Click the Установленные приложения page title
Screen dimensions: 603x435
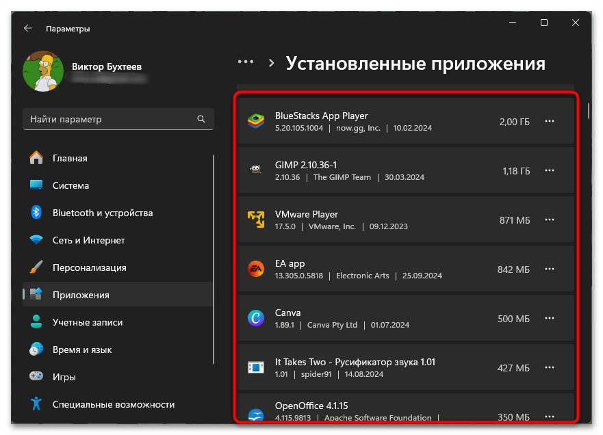point(415,64)
